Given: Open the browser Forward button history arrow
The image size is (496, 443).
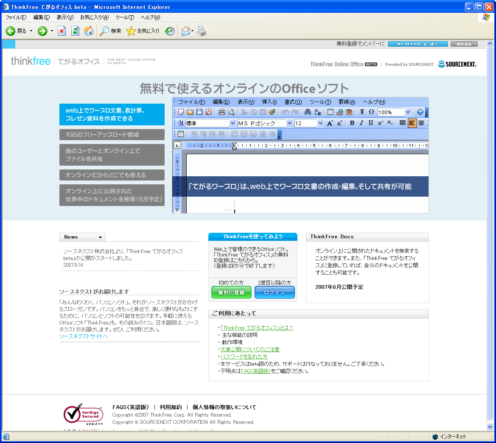Looking at the screenshot, I should pyautogui.click(x=52, y=31).
